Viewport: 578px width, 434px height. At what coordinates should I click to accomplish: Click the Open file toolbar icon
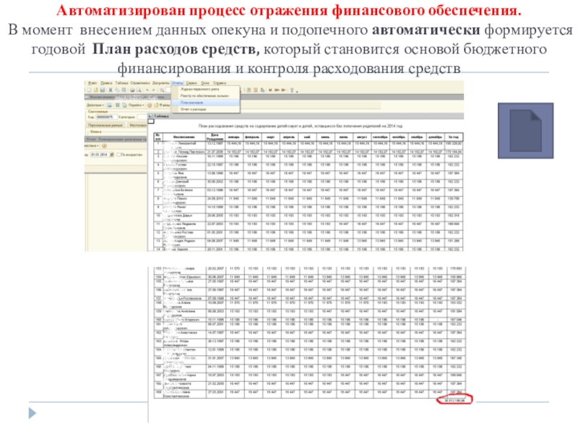pos(96,90)
